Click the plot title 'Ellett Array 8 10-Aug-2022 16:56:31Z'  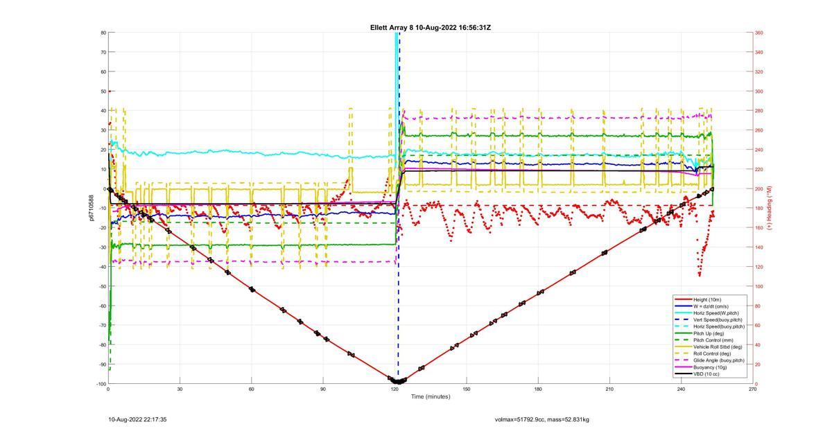click(x=431, y=28)
